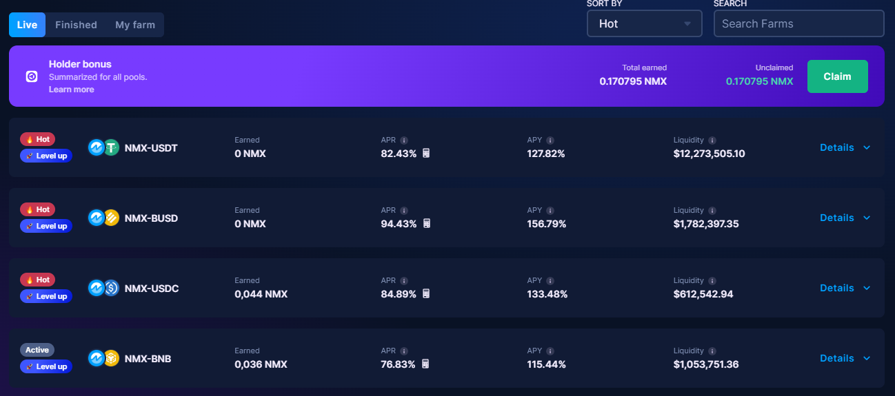Screen dimensions: 895x396
Task: Click the Details link for NMX-USDC
Action: pyautogui.click(x=837, y=288)
